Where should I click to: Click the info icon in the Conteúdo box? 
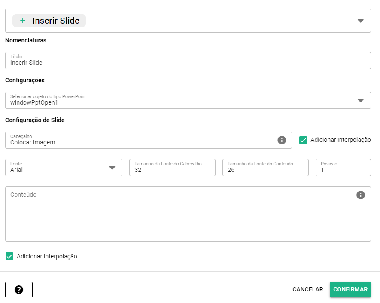pyautogui.click(x=361, y=195)
